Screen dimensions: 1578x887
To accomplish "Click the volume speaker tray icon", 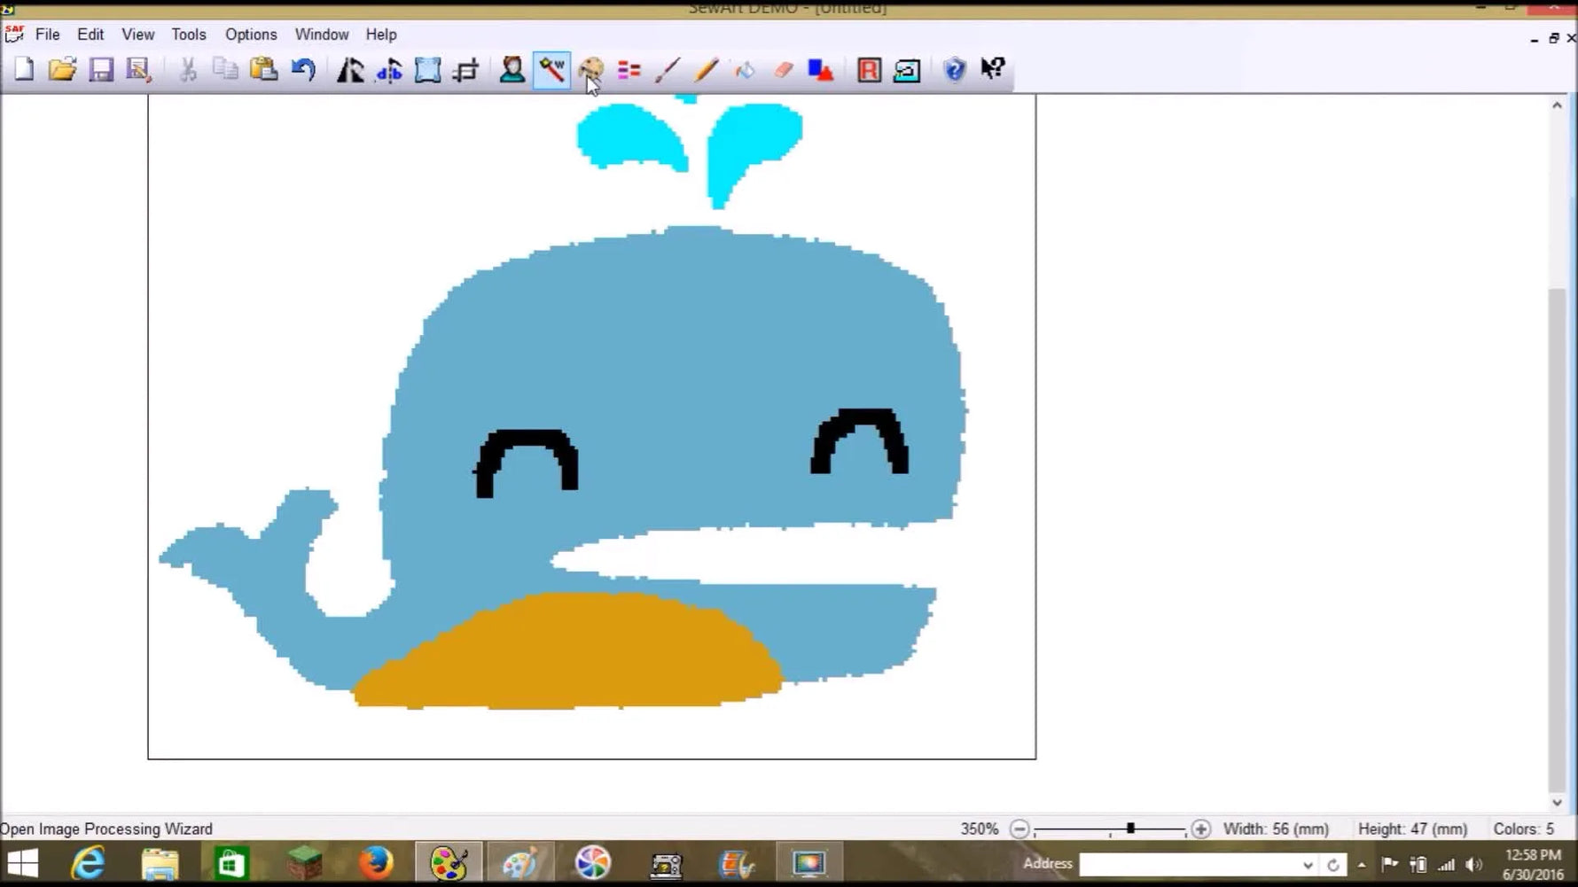I will pos(1474,865).
